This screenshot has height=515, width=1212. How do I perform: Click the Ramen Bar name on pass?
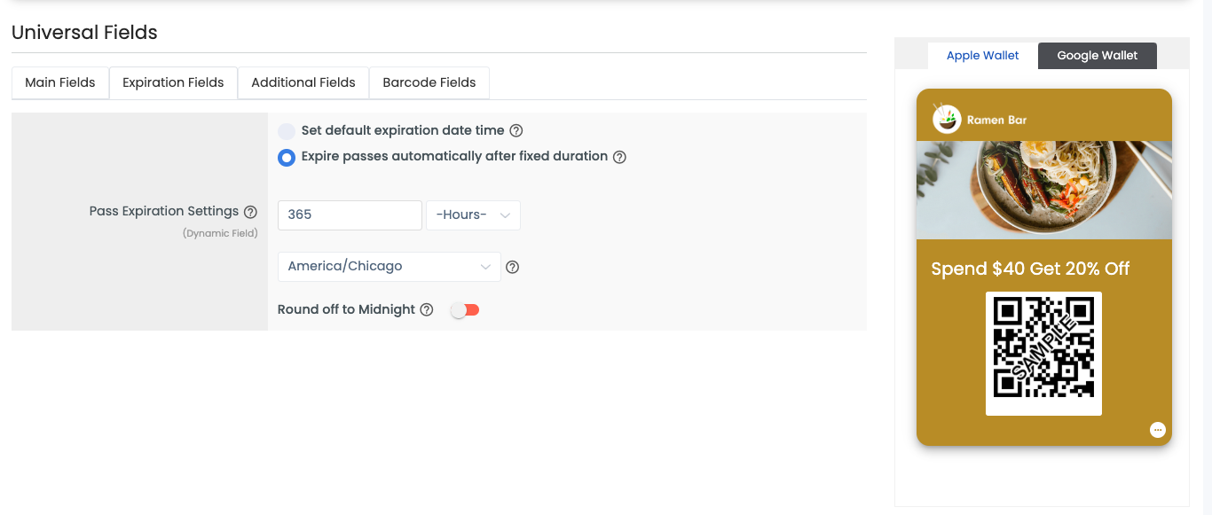click(x=996, y=120)
